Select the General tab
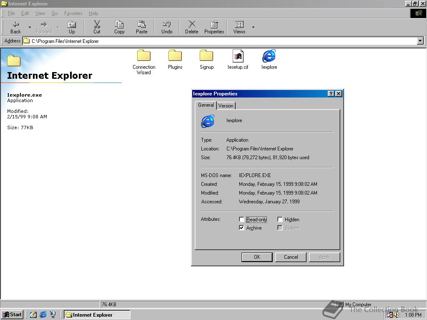 206,105
